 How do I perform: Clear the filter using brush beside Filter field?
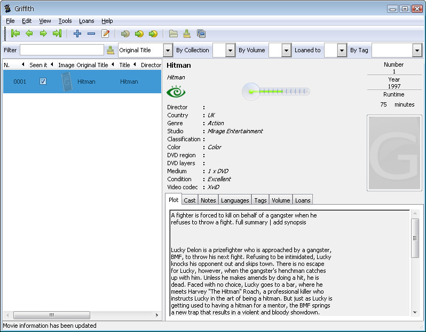click(x=111, y=50)
